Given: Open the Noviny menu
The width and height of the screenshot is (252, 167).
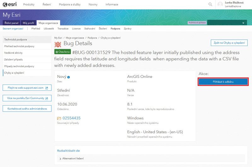Looking at the screenshot, I should 93,4.
